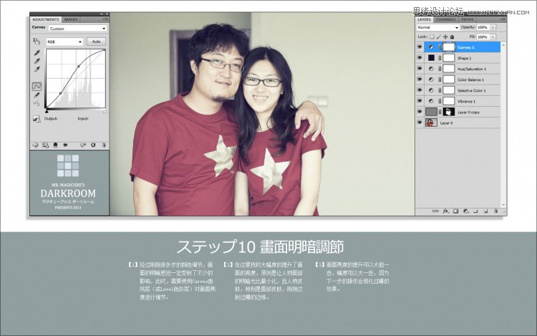Return to adjustment list arrow icon
The width and height of the screenshot is (537, 336).
(35, 145)
